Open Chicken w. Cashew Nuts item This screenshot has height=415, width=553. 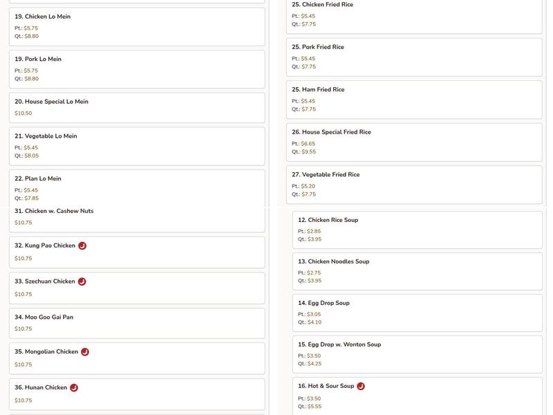137,217
